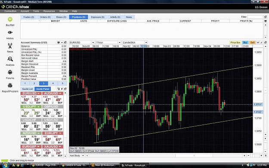Collapse the Account Summary with the up-arrow icon
Screen dimensions: 269x168
click(x=62, y=43)
